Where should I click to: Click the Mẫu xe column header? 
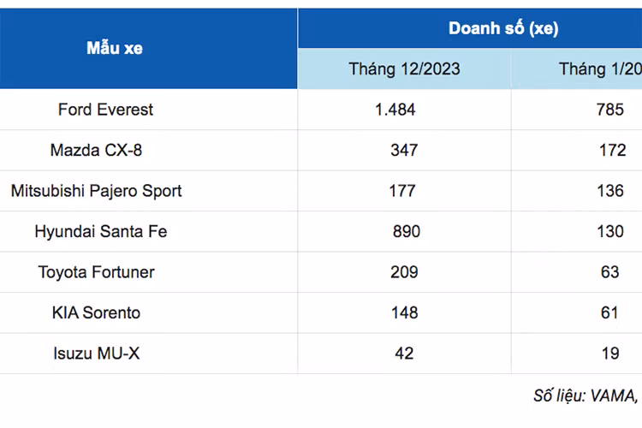click(114, 49)
